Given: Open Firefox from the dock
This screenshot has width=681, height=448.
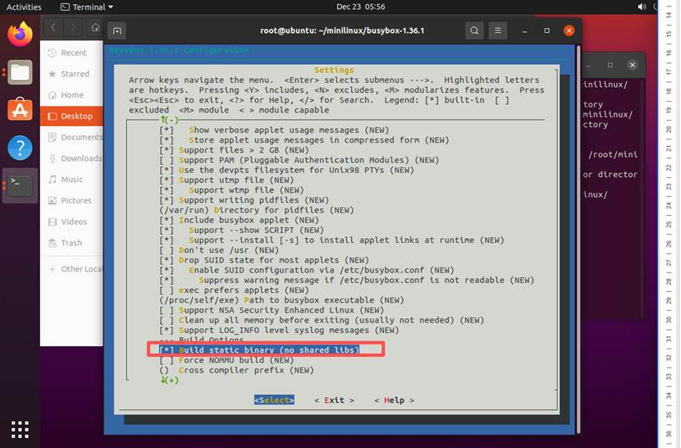Looking at the screenshot, I should 20,34.
